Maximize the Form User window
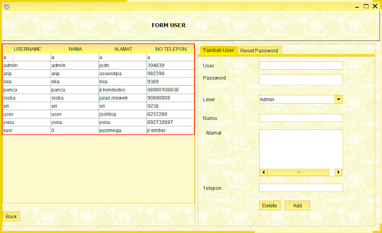382x233 pixels. point(366,6)
